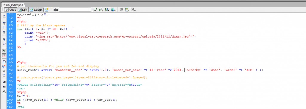This screenshot has height=109, width=306.
Task: Click line number 77 in gutter
Action: pos(11,14)
